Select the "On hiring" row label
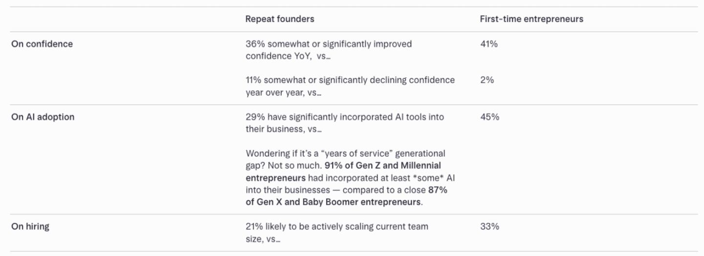 tap(30, 227)
